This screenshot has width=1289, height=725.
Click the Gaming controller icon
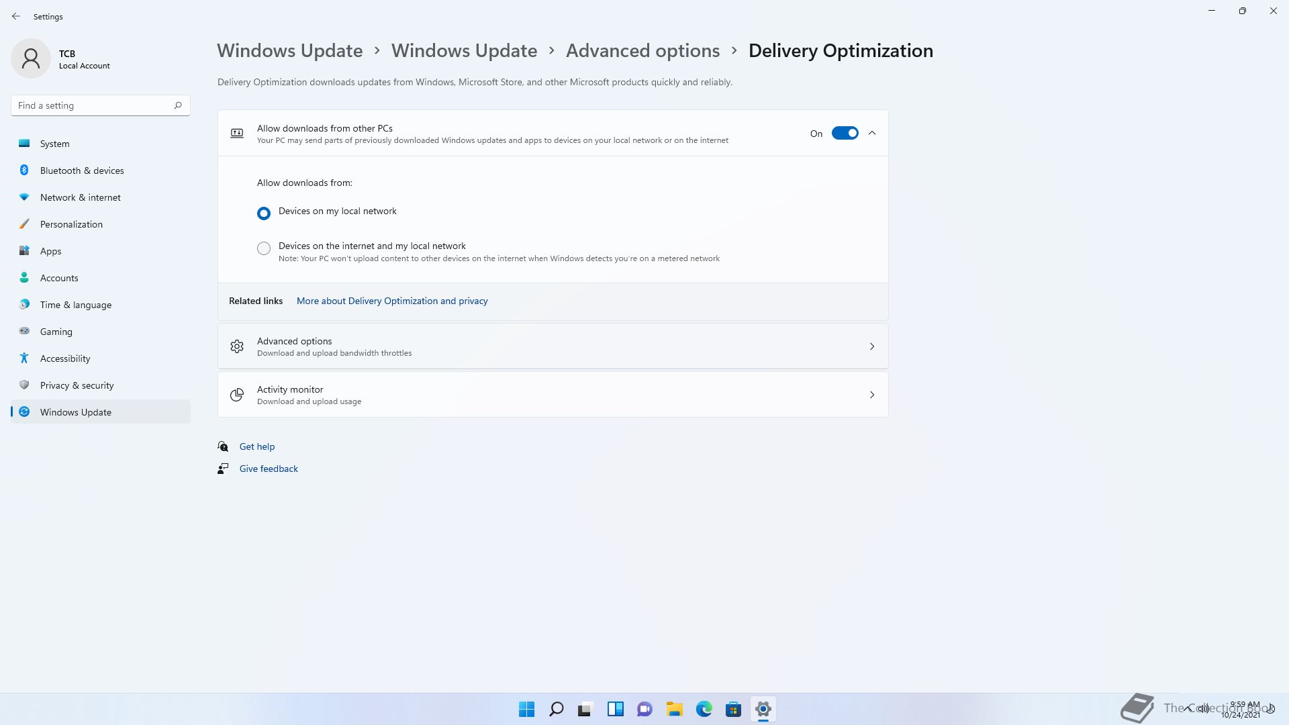(24, 331)
